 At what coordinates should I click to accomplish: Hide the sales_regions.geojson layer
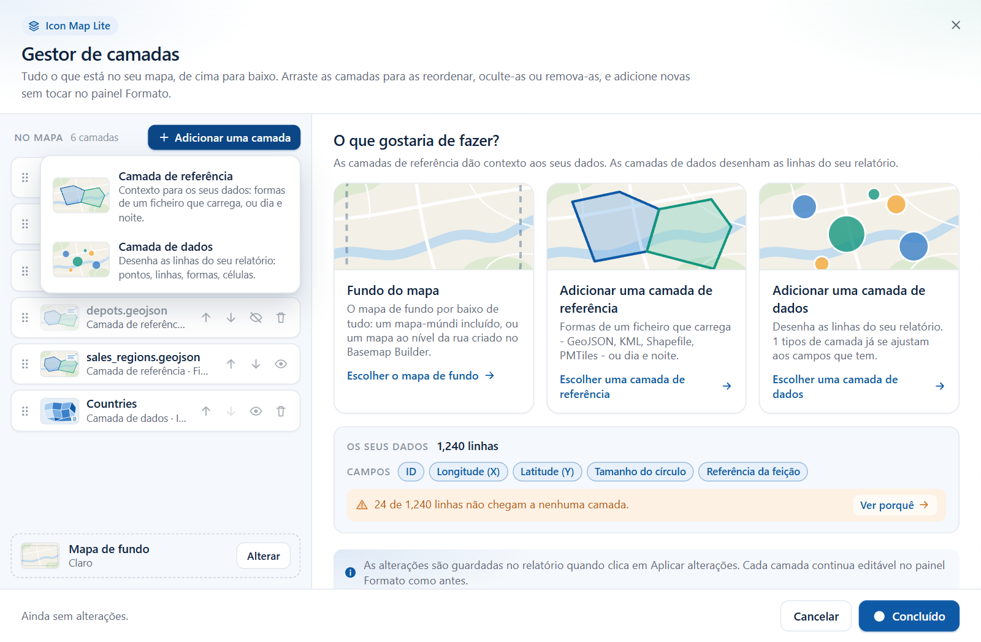point(281,364)
